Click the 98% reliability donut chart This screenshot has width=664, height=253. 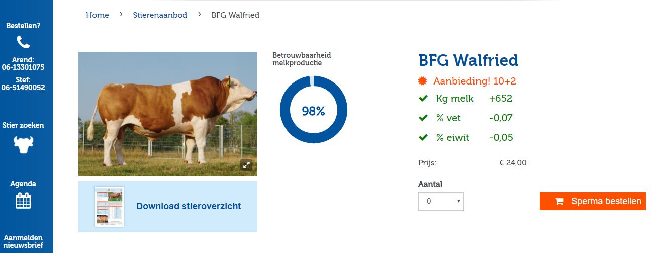[313, 110]
